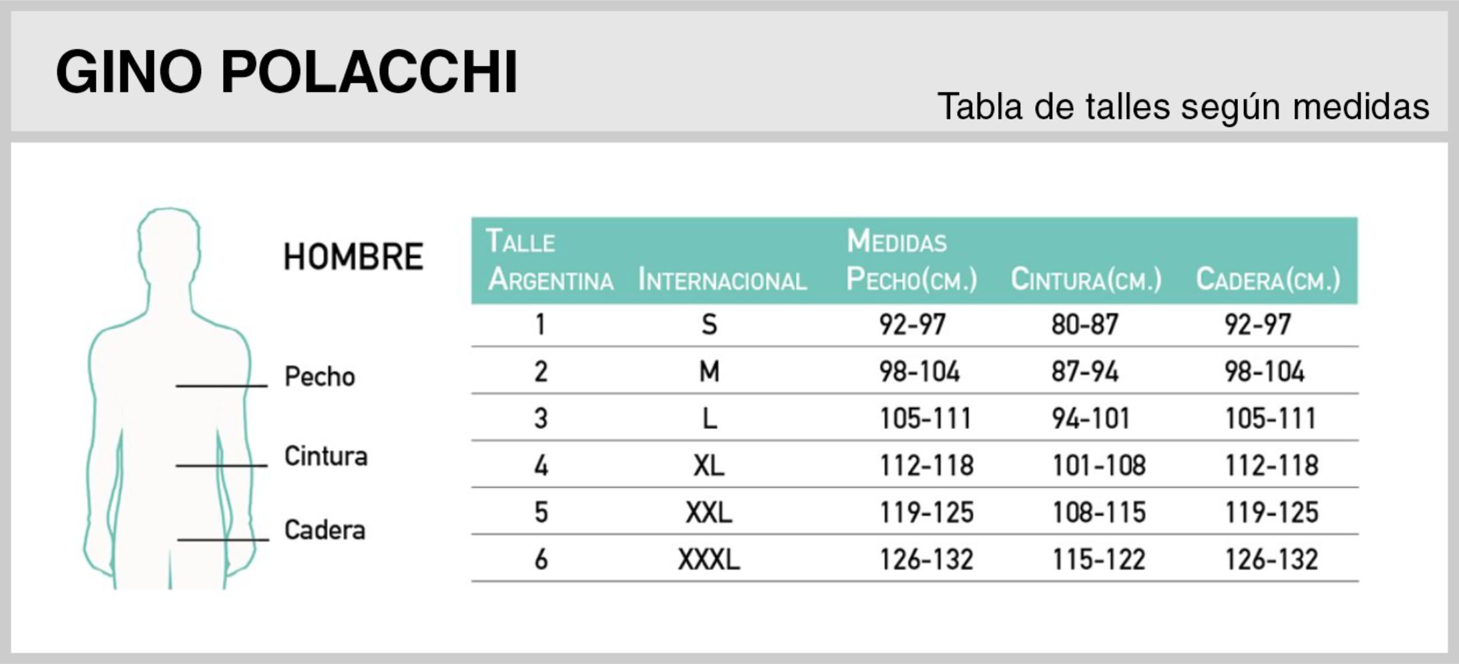Select the S international size cell

pyautogui.click(x=709, y=325)
